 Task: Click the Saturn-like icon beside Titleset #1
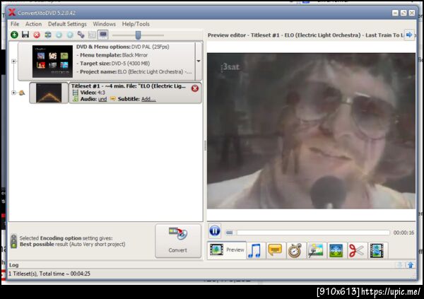(x=22, y=93)
